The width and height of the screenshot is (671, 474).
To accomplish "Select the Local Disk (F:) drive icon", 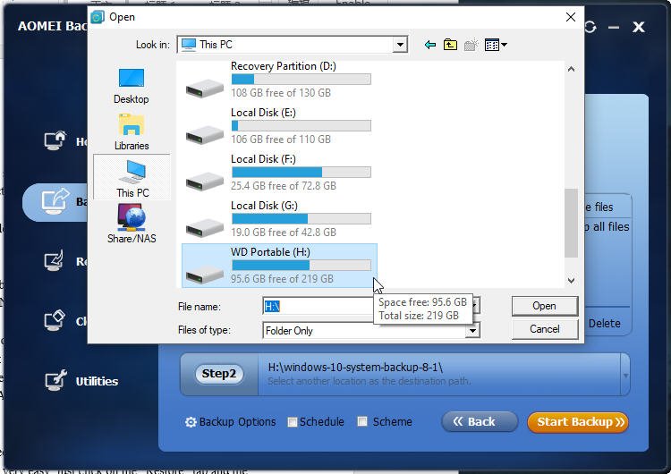I will [205, 182].
